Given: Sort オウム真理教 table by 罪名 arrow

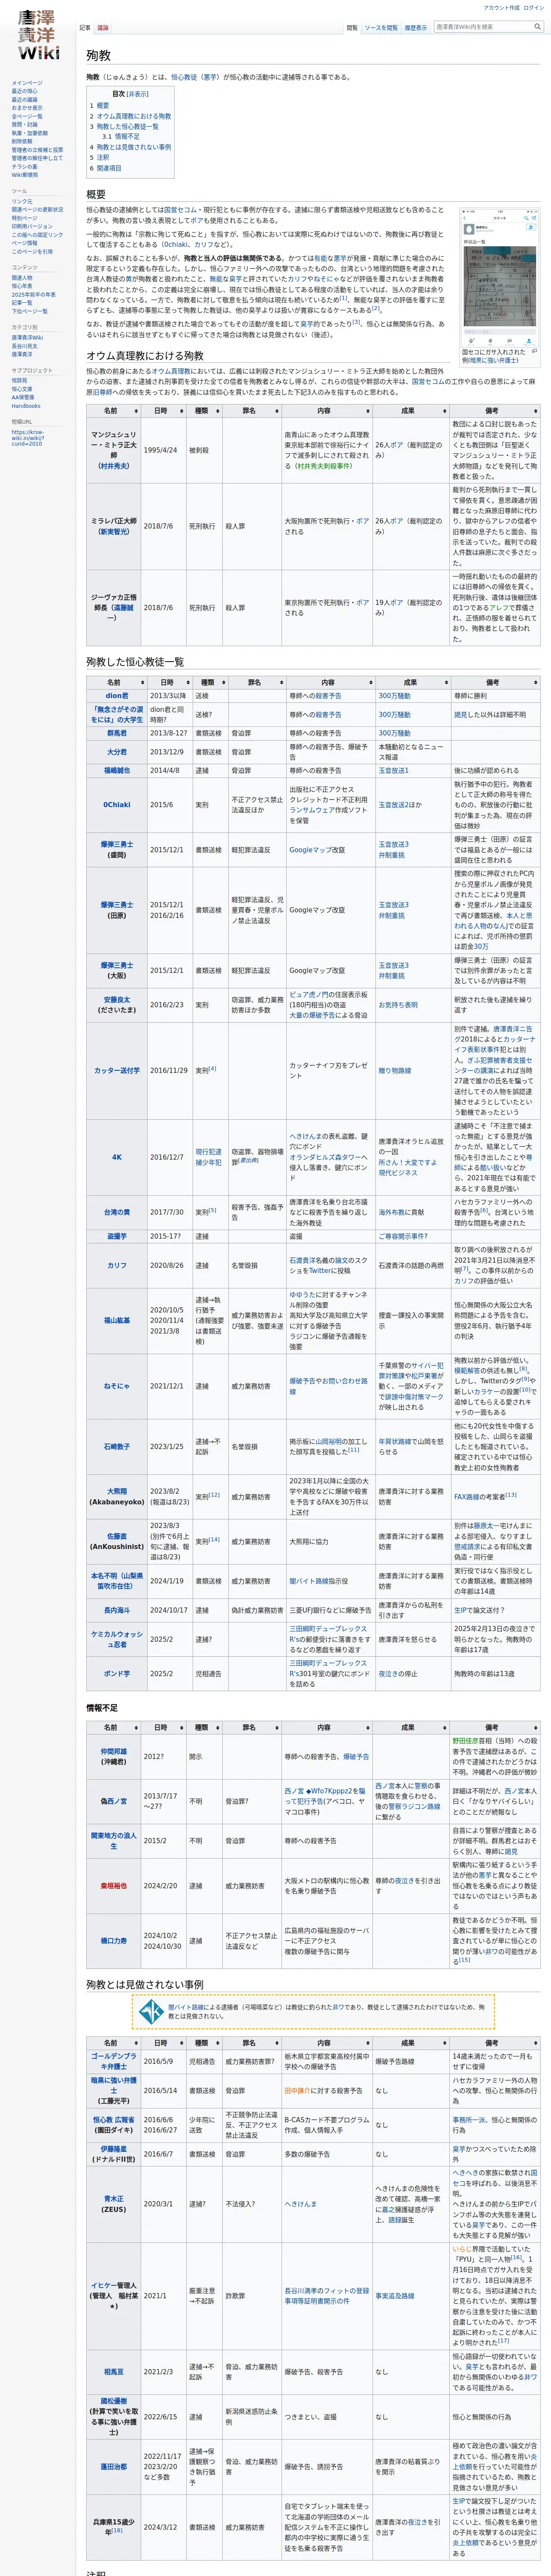Looking at the screenshot, I should click(x=276, y=410).
